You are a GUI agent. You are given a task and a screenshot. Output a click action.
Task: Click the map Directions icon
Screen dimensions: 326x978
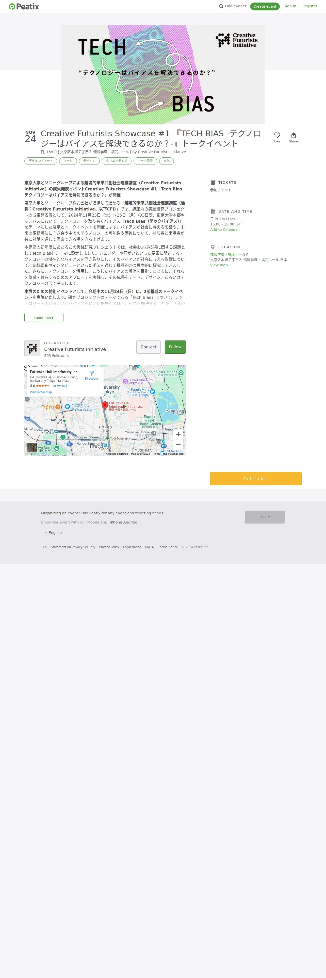tap(92, 373)
